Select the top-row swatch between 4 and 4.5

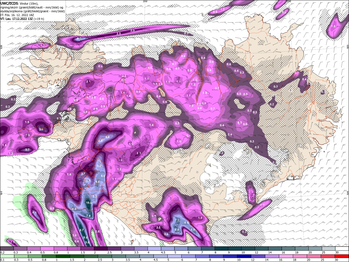tap(154, 248)
